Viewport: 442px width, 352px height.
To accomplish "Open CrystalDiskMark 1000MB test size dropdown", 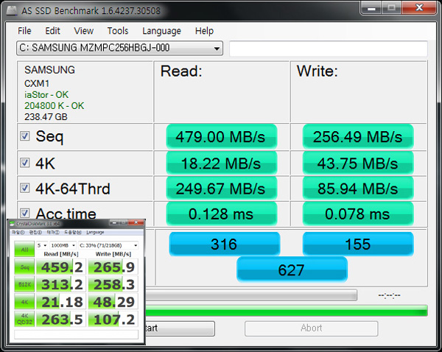I will [63, 245].
